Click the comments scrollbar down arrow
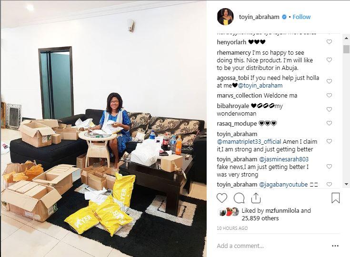Viewport: 350px width, 257px height. (x=347, y=184)
